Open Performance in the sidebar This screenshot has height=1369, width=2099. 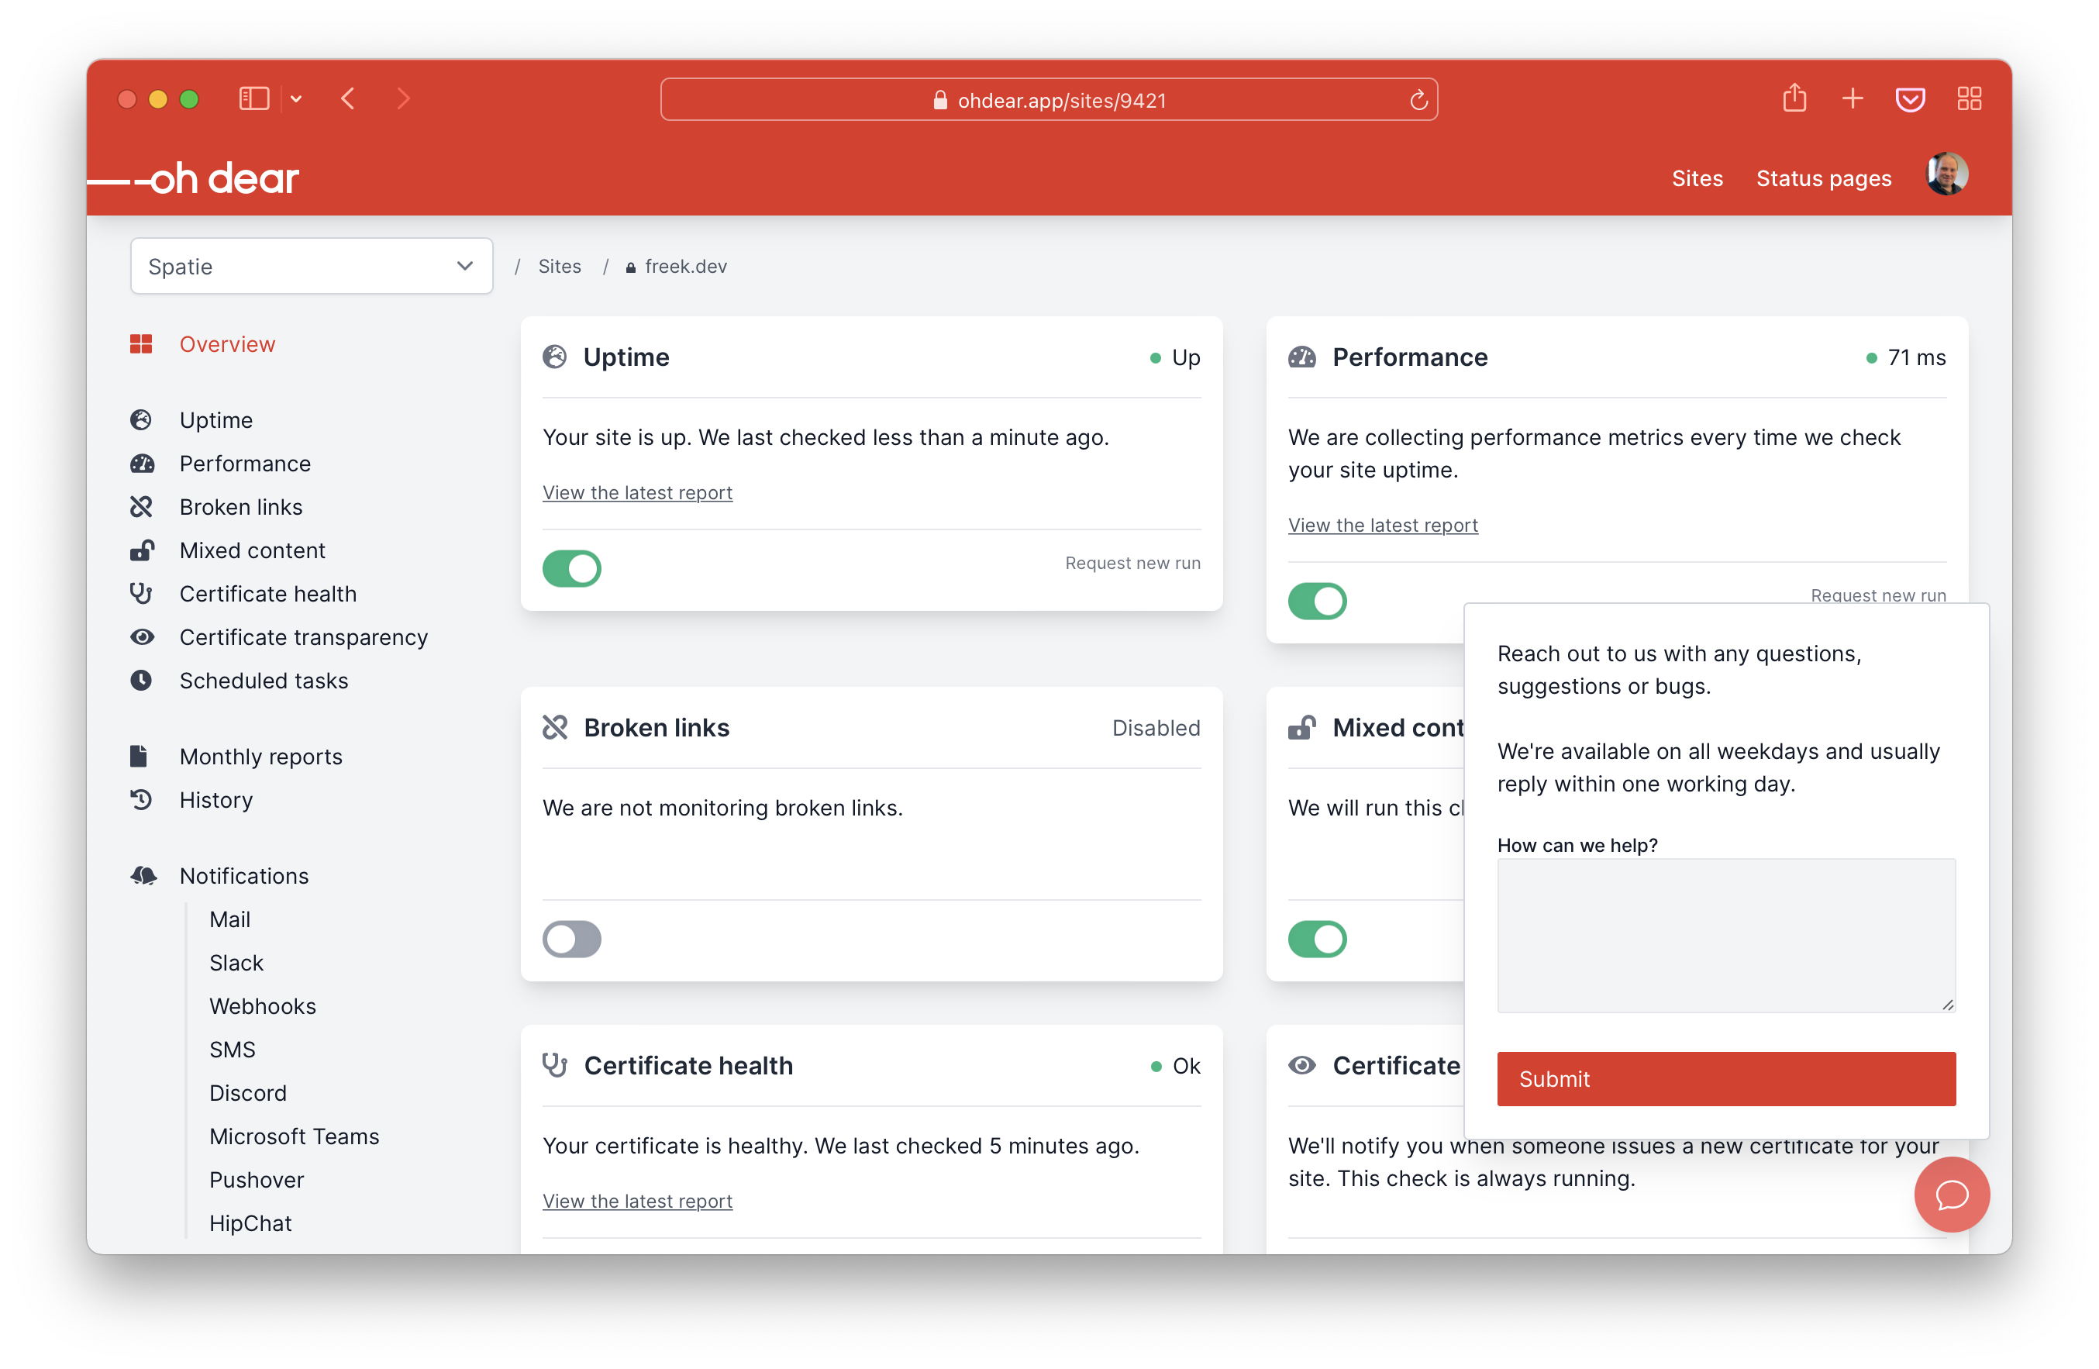(245, 463)
